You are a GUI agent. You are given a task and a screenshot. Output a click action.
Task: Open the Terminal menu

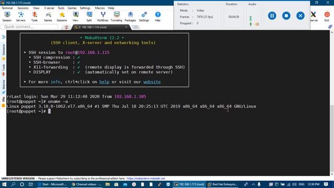pyautogui.click(x=7, y=8)
